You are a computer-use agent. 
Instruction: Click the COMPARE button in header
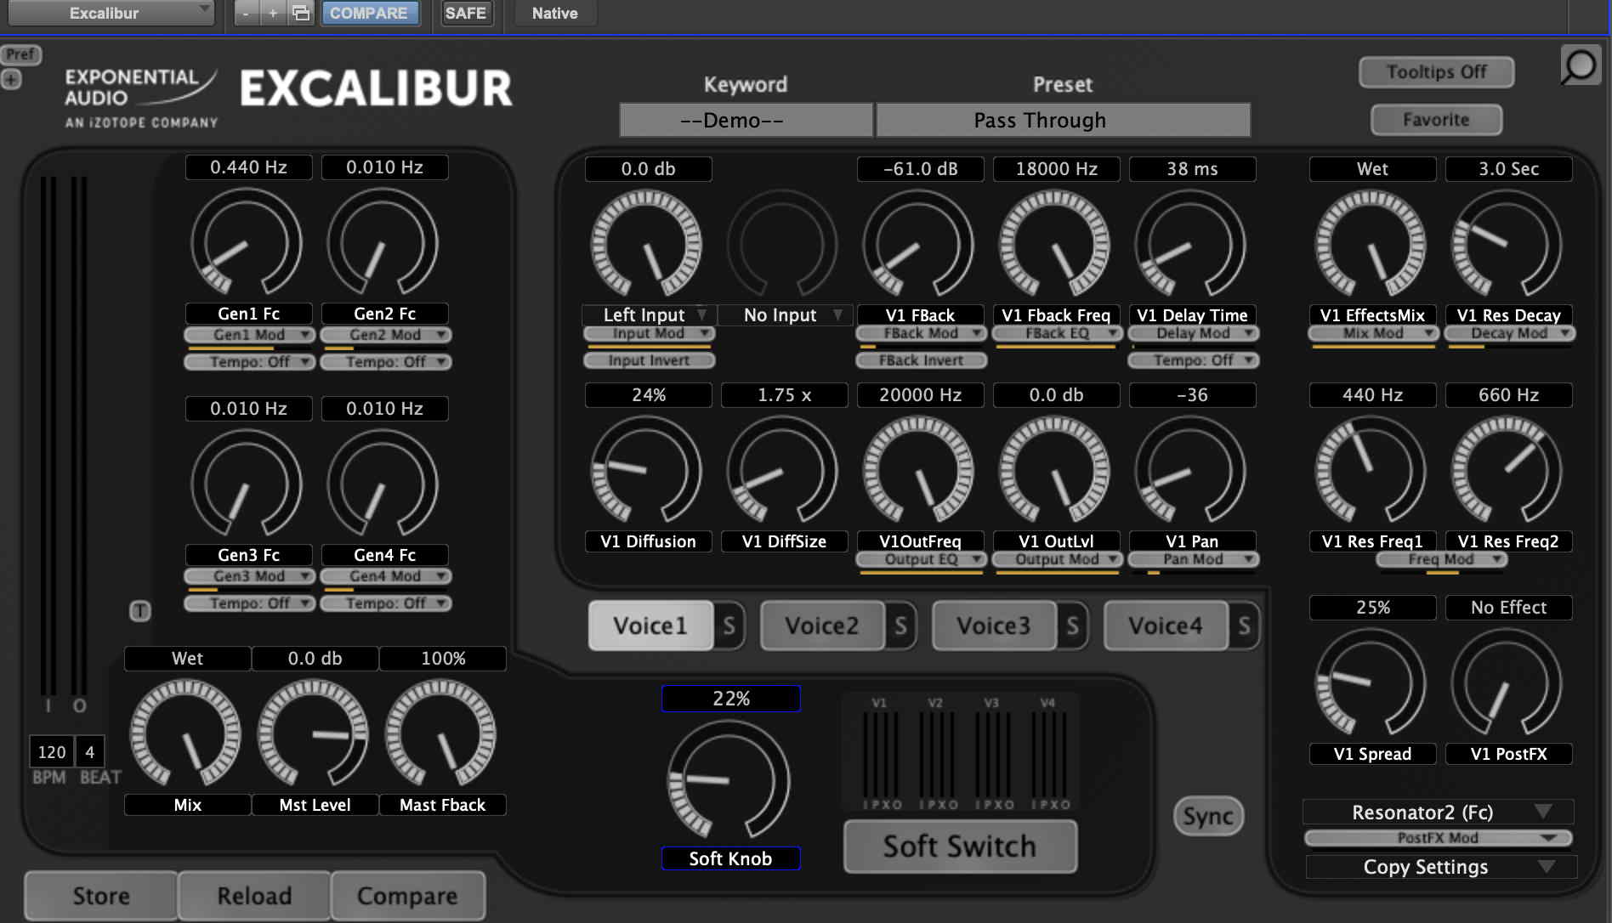click(369, 13)
